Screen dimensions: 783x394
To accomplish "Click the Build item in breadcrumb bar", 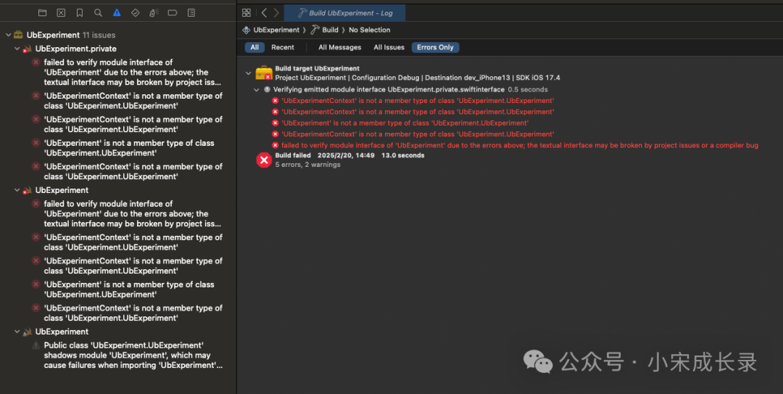I will (x=330, y=30).
